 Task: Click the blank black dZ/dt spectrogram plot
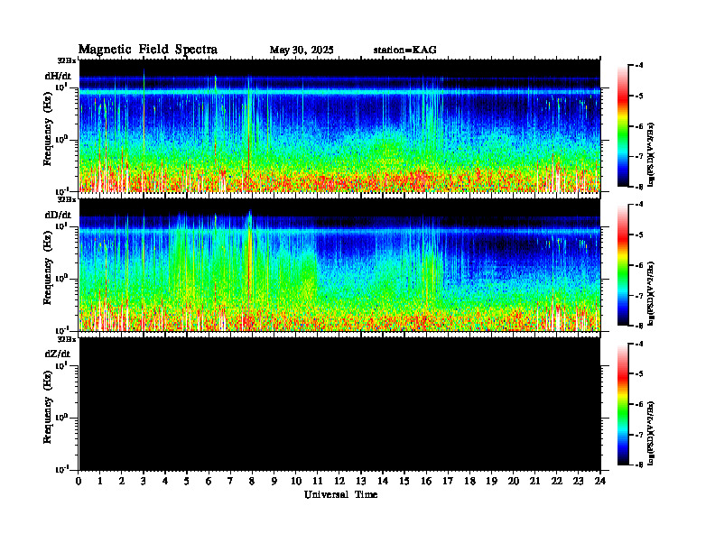tap(339, 404)
